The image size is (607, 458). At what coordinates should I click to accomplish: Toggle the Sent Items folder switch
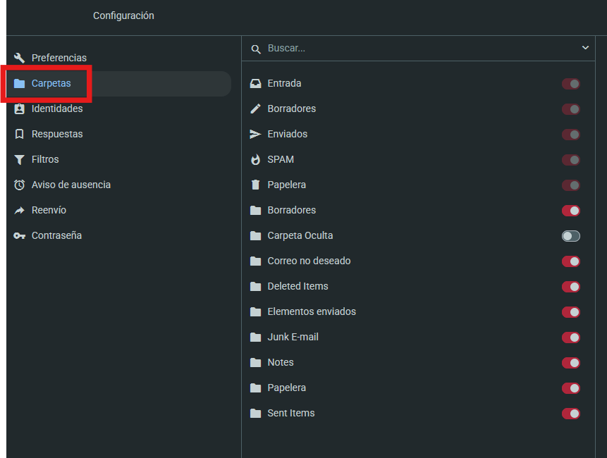(570, 413)
